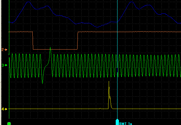Screen dimensions: 181x125
Task: Click the BMT 1µ cursor label
Action: [x=126, y=124]
